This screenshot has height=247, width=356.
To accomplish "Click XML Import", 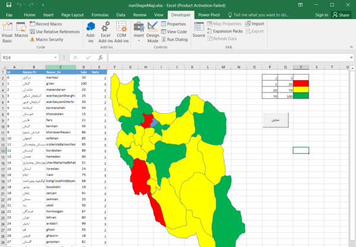I will [255, 24].
